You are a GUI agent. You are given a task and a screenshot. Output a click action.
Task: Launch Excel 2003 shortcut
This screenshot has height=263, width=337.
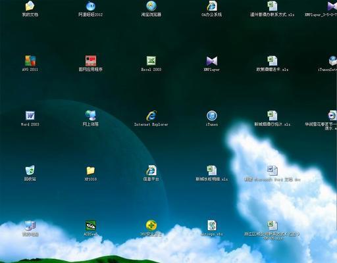click(151, 61)
